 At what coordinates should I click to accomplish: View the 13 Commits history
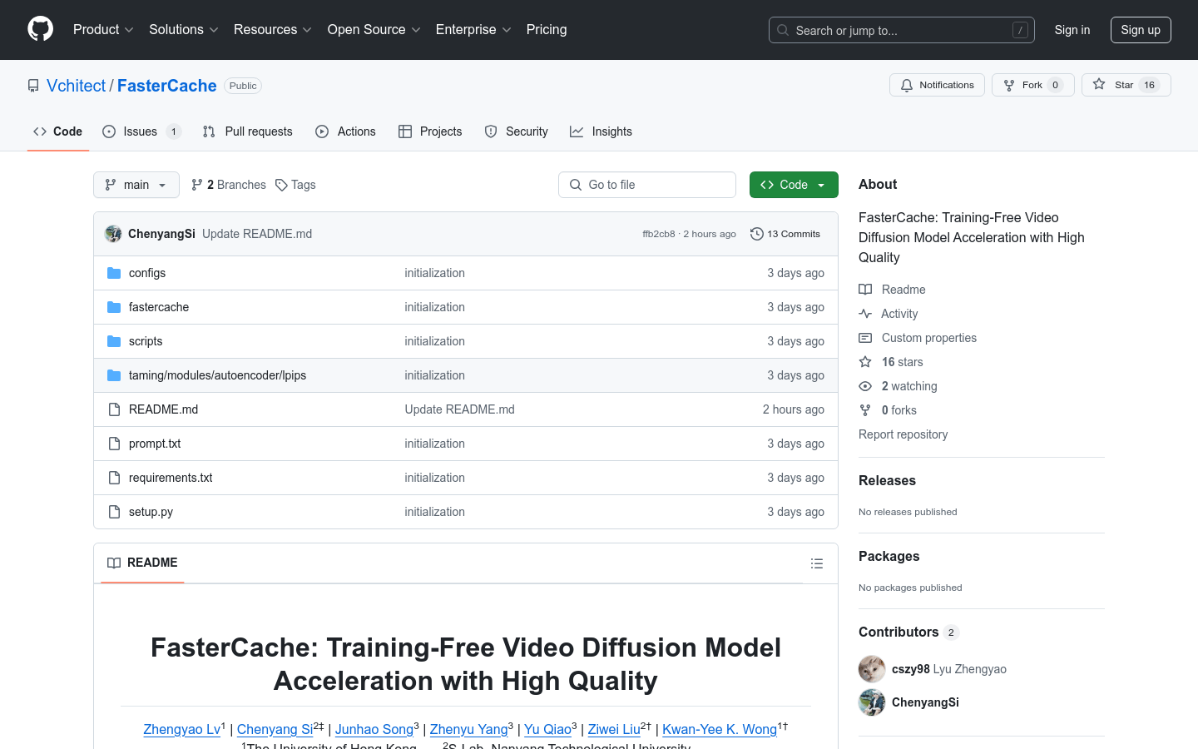pos(785,234)
